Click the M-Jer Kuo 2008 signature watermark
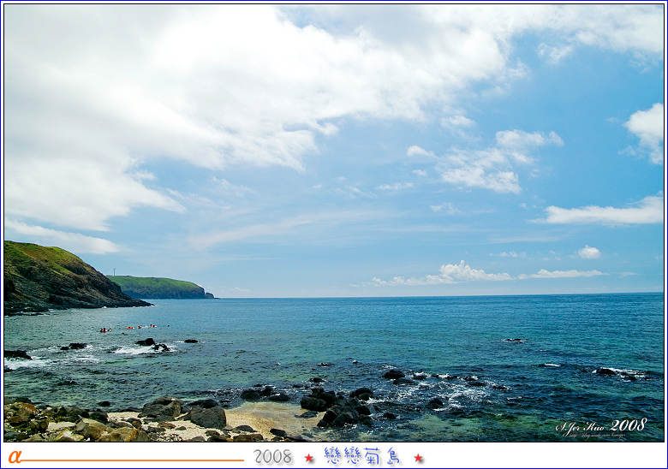The width and height of the screenshot is (668, 469). [600, 426]
